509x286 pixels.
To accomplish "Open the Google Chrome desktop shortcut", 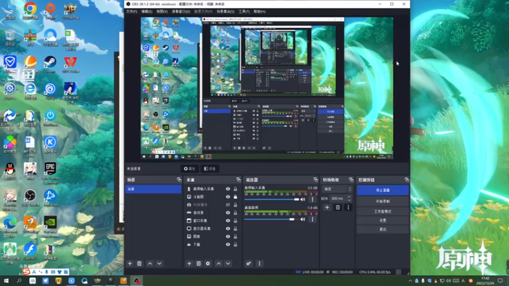I will (x=30, y=11).
